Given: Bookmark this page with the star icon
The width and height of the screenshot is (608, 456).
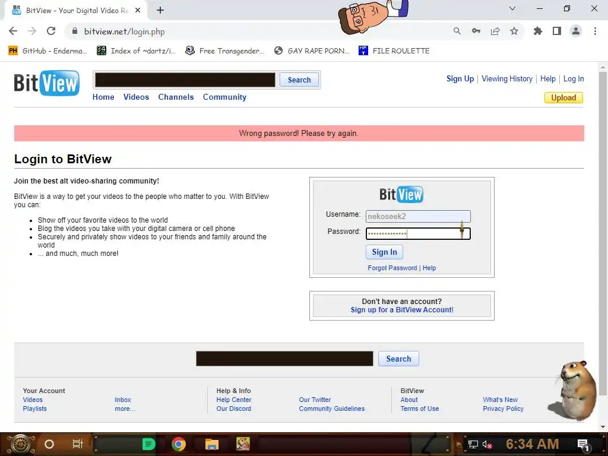Looking at the screenshot, I should (514, 31).
